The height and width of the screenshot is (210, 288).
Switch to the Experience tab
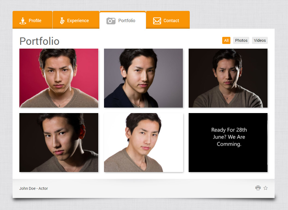(x=76, y=20)
